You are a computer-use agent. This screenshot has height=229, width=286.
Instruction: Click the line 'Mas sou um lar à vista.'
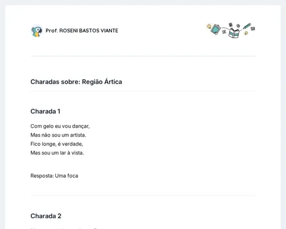click(x=57, y=153)
